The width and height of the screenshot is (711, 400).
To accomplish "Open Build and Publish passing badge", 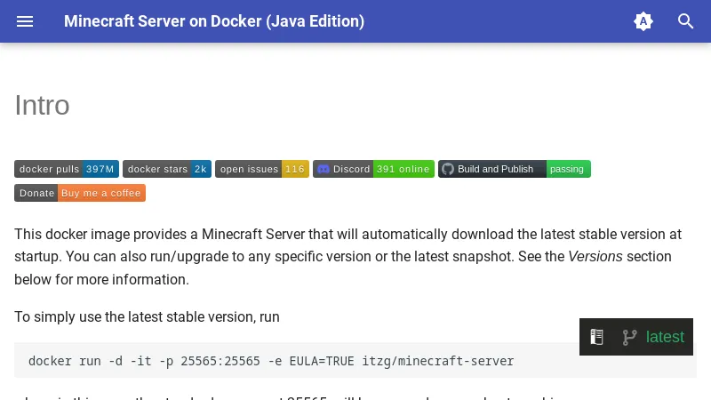I will (x=514, y=169).
